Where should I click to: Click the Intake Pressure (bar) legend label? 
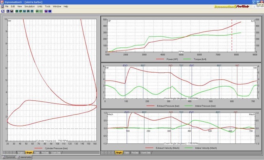tap(206, 106)
